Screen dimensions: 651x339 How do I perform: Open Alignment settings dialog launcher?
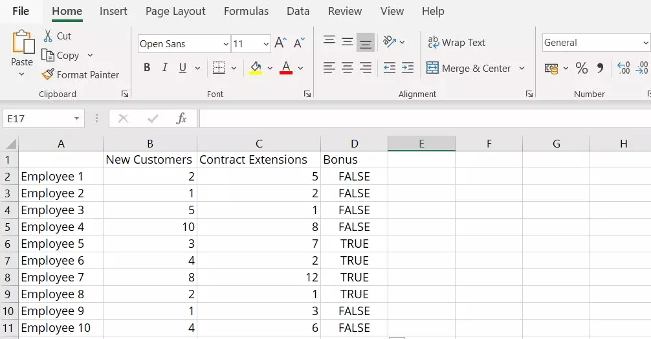click(x=529, y=94)
